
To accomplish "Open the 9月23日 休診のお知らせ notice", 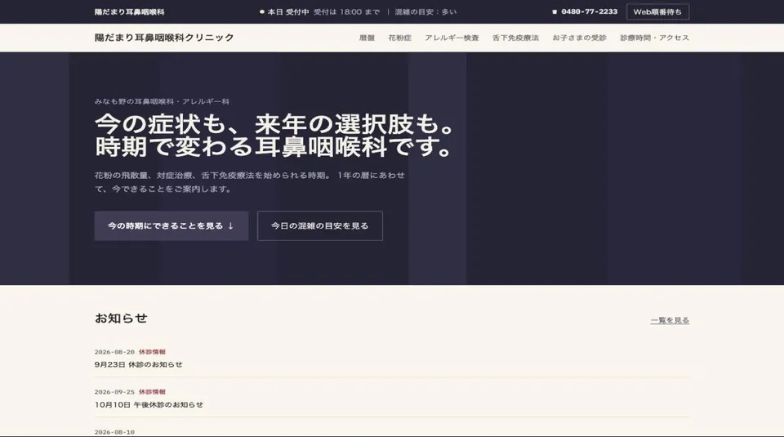I will click(139, 364).
